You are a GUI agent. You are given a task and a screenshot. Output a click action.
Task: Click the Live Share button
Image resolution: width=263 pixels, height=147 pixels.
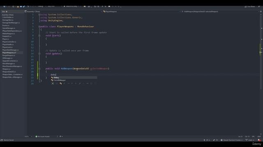tap(250, 7)
